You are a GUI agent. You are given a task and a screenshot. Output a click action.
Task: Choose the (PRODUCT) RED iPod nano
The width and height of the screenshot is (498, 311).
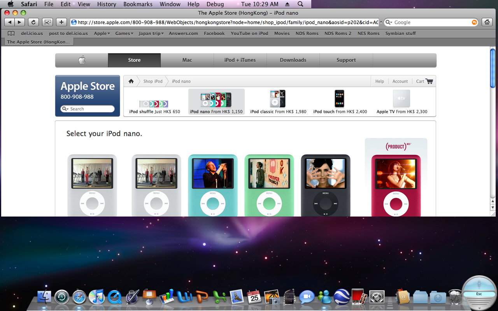396,185
